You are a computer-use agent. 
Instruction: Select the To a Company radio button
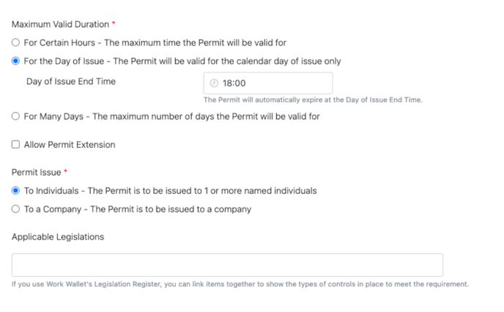[16, 209]
